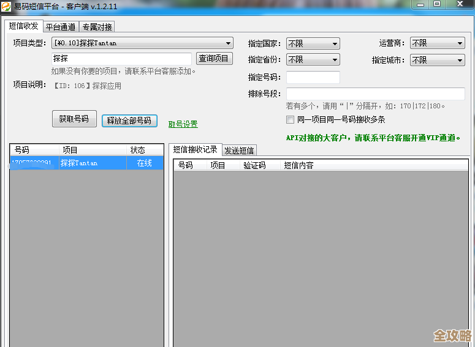Click the 【ID: 106】探探应用 description text
475x347 pixels.
[88, 86]
